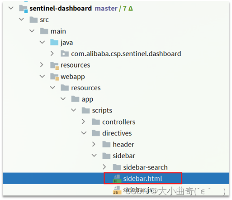Collapse the main folder chevron
Image resolution: width=232 pixels, height=200 pixels.
tap(32, 31)
